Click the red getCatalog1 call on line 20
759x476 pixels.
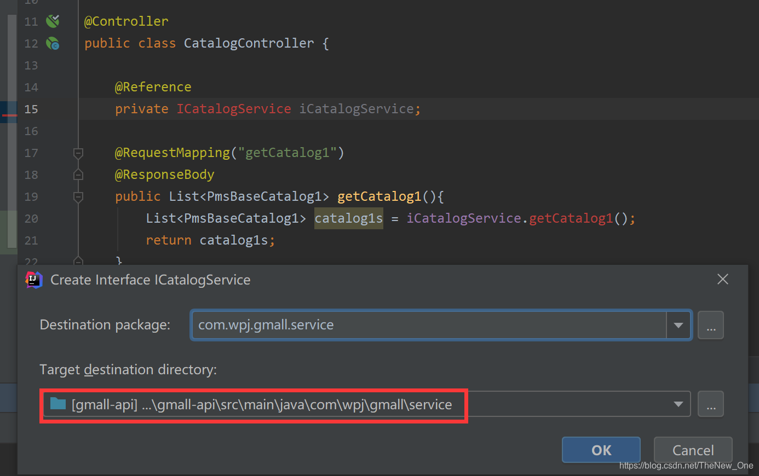click(x=571, y=218)
